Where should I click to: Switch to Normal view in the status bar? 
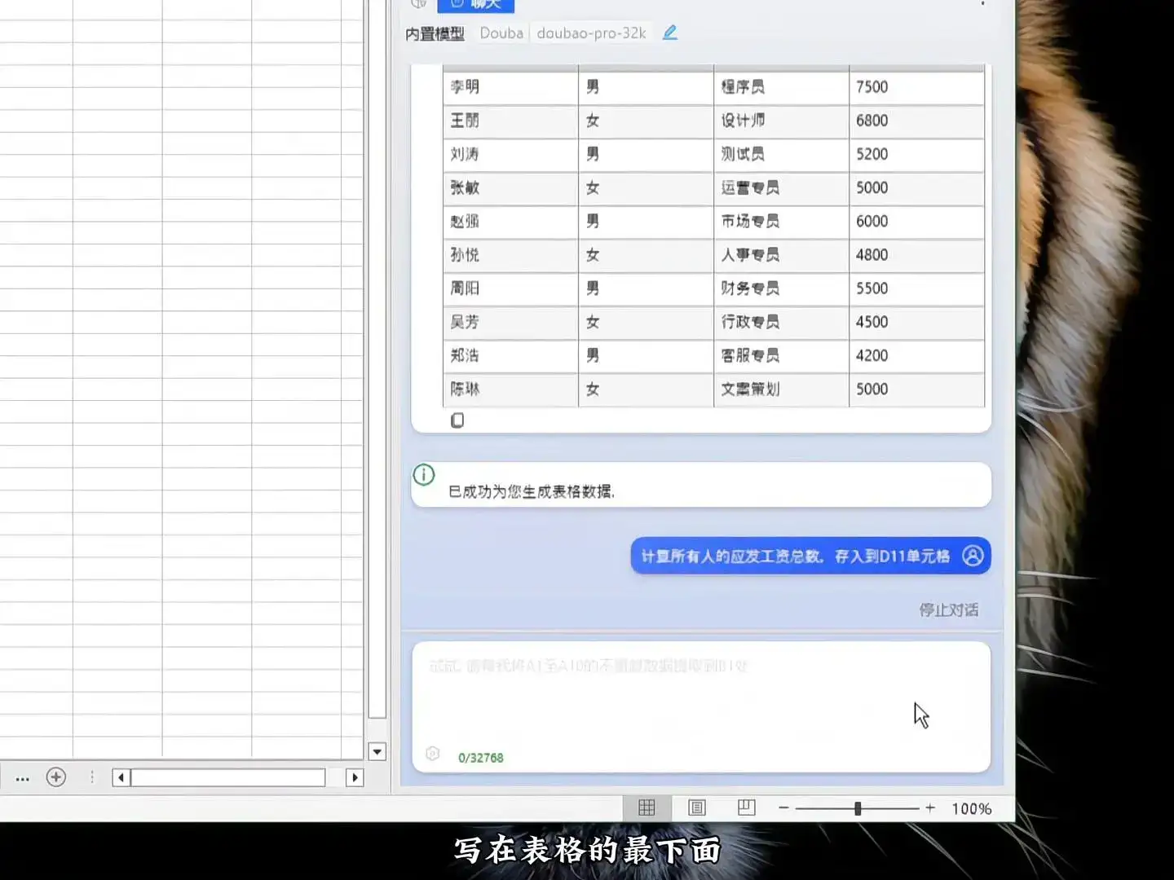point(647,807)
